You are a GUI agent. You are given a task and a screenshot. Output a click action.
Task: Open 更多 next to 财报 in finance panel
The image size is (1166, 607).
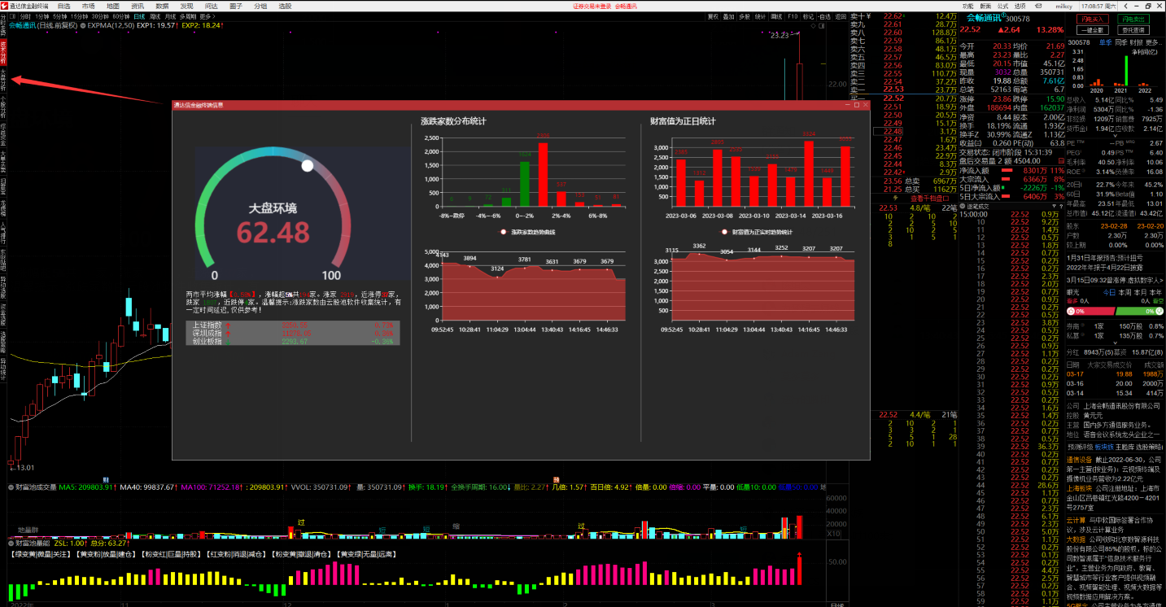tap(1157, 41)
